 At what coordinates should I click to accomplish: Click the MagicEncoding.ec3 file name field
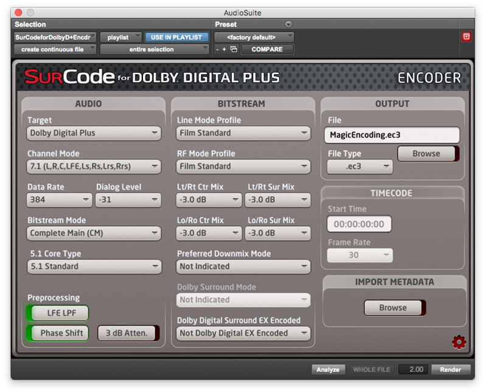[x=392, y=135]
